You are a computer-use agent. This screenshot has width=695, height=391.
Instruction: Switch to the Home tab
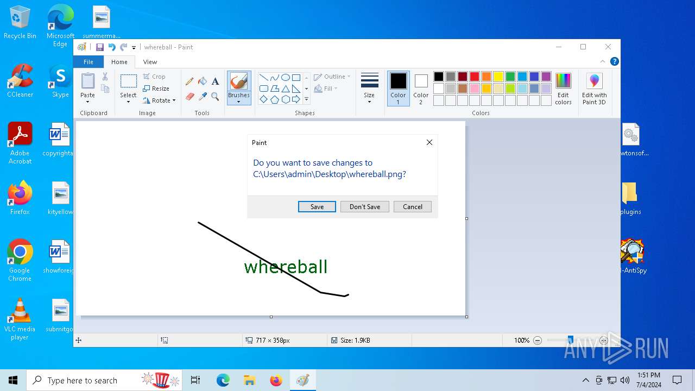click(x=119, y=62)
